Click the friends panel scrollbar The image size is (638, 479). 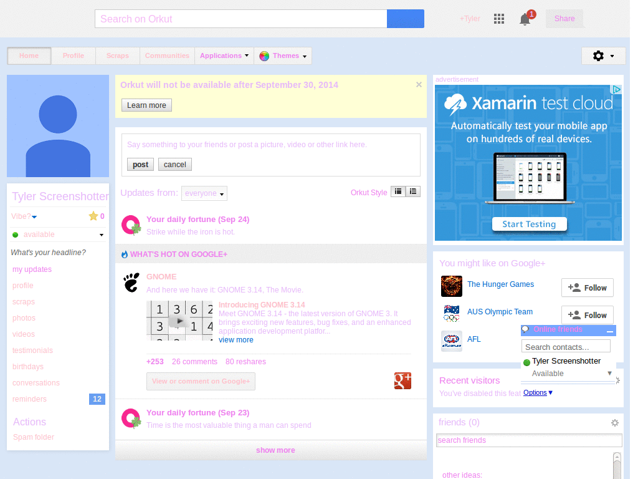[x=617, y=465]
